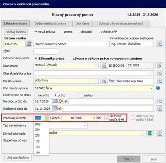Switch to 'Ďalšie náležitosti zmluvy' tab
Viewport: 166px width, 163px height.
pyautogui.click(x=50, y=24)
